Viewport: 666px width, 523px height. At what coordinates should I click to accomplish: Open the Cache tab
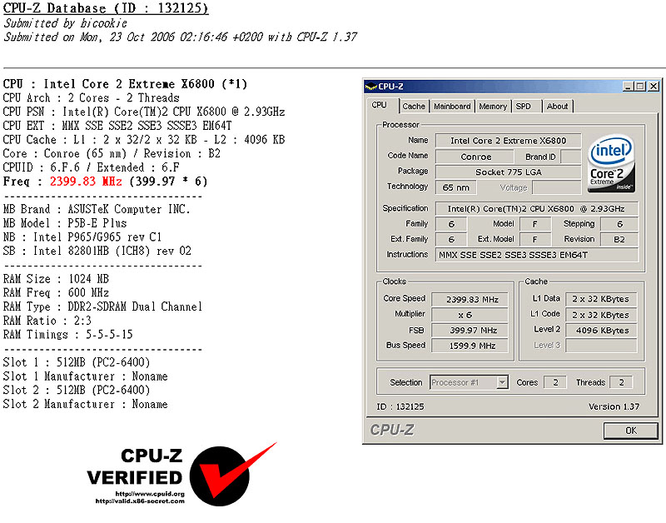tap(414, 107)
